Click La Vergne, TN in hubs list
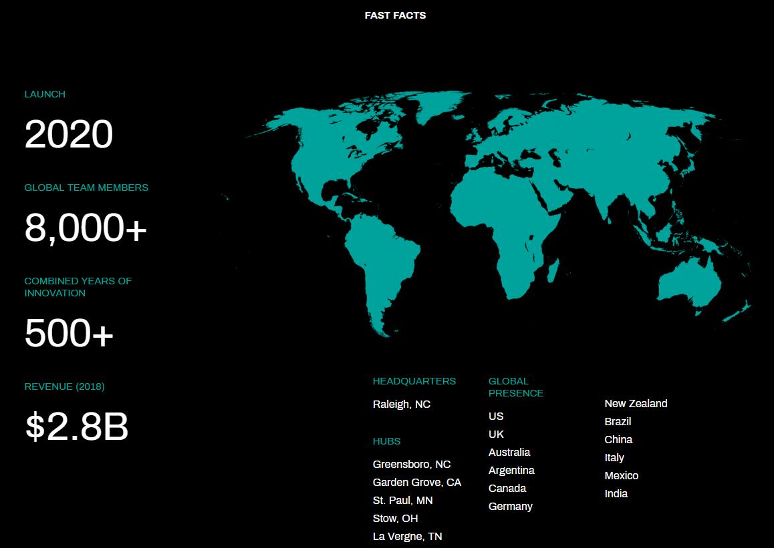 (408, 537)
